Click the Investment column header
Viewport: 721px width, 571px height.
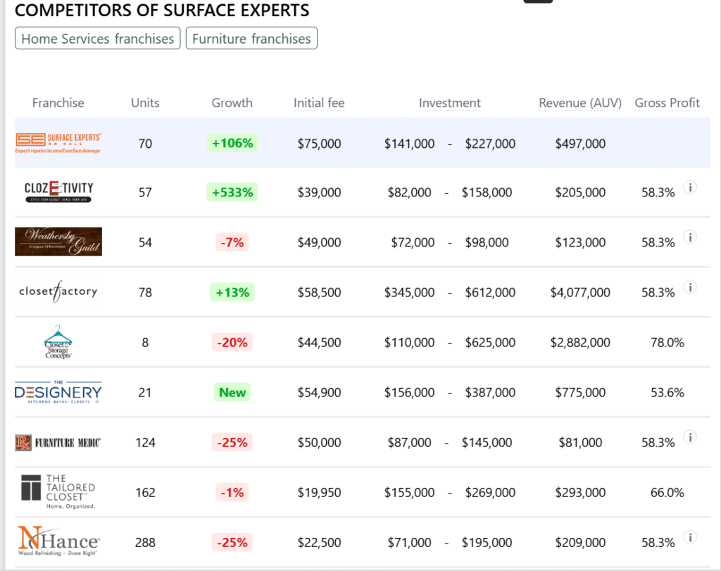(x=450, y=103)
